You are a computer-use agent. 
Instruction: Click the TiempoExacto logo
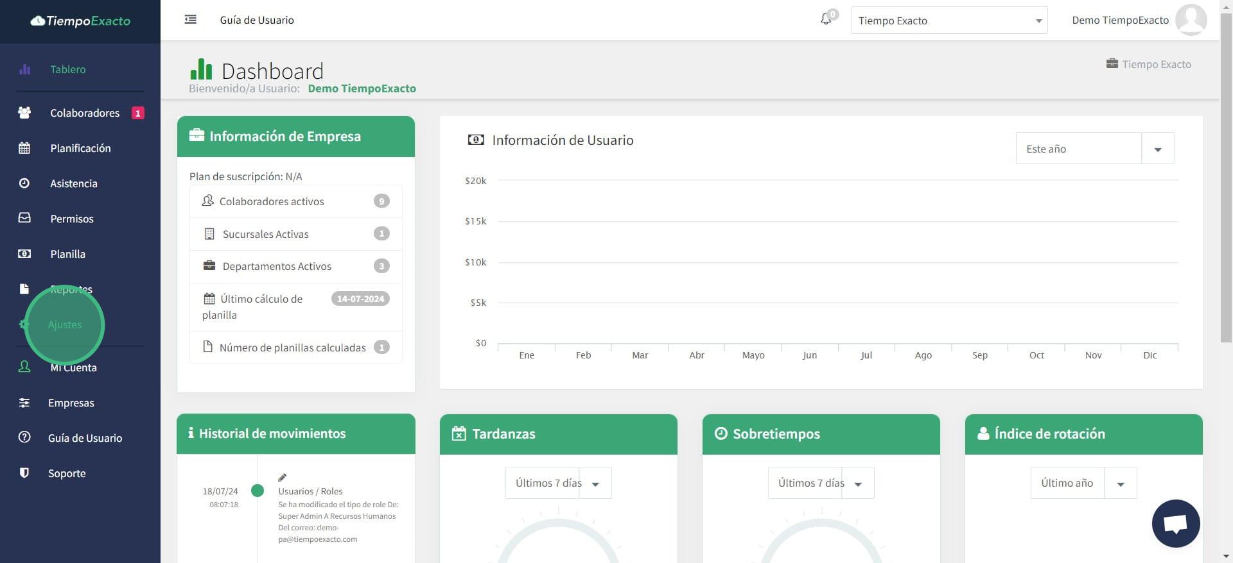click(80, 21)
